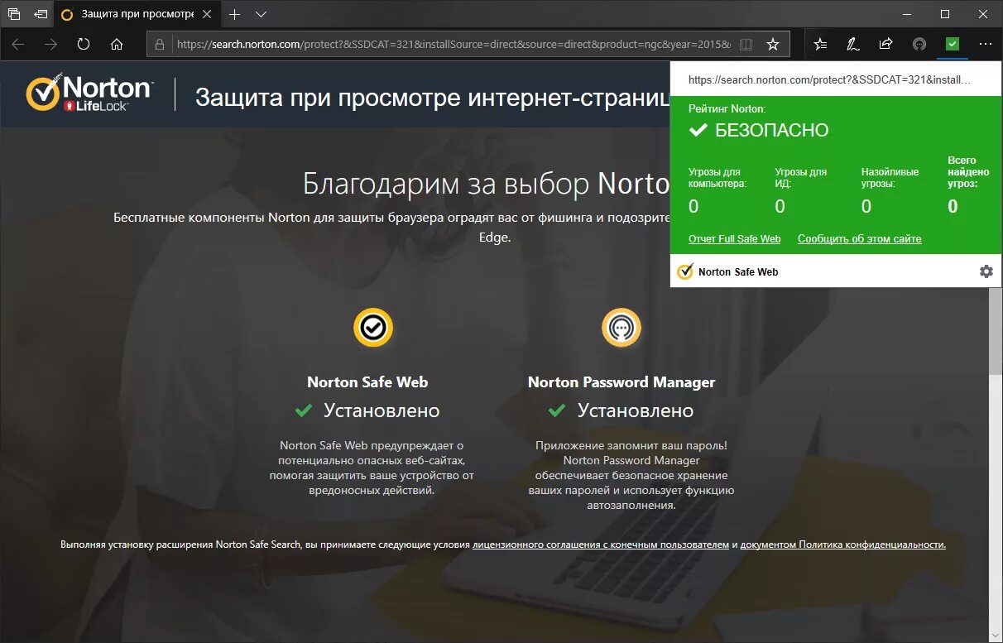Open the browser home page
The image size is (1003, 643).
(x=117, y=44)
